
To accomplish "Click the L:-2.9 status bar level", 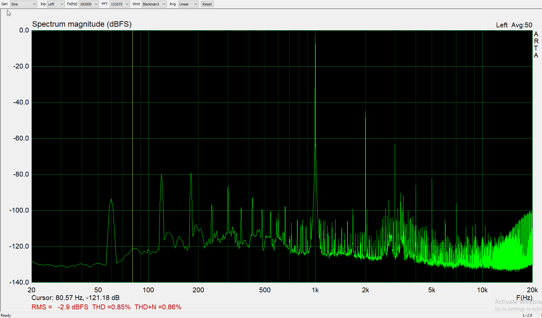I will point(527,315).
